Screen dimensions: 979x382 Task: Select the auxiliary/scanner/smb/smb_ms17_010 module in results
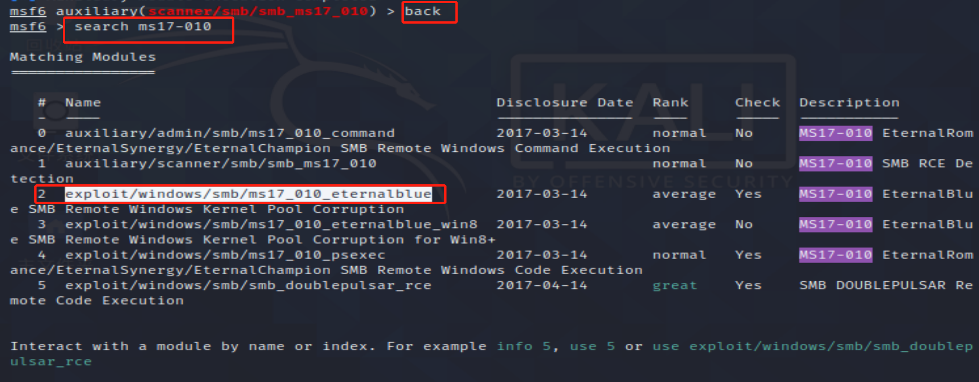tap(221, 164)
